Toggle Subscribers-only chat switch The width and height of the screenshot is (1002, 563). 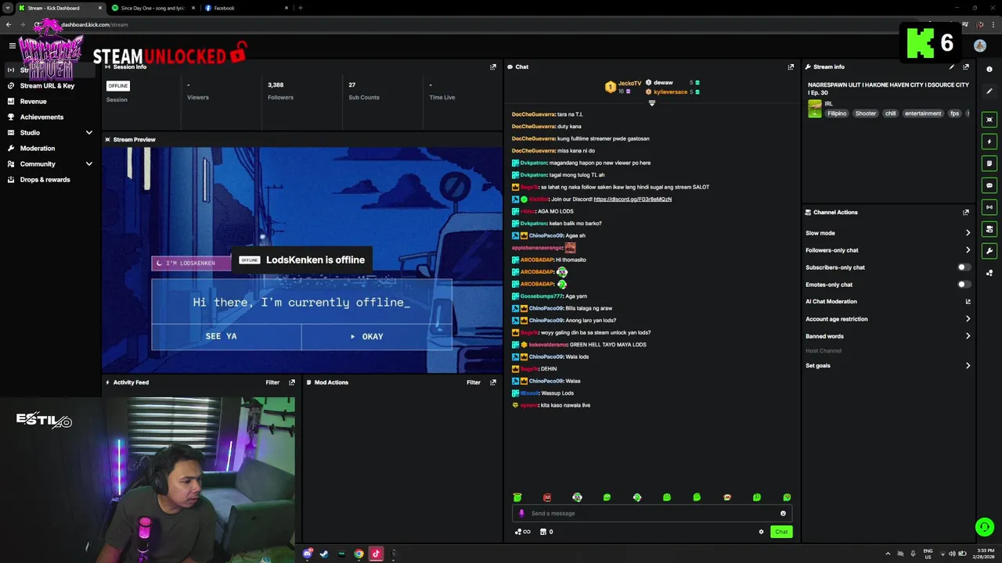964,267
